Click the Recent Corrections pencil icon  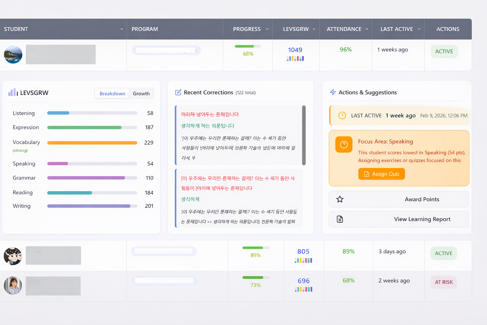[179, 92]
